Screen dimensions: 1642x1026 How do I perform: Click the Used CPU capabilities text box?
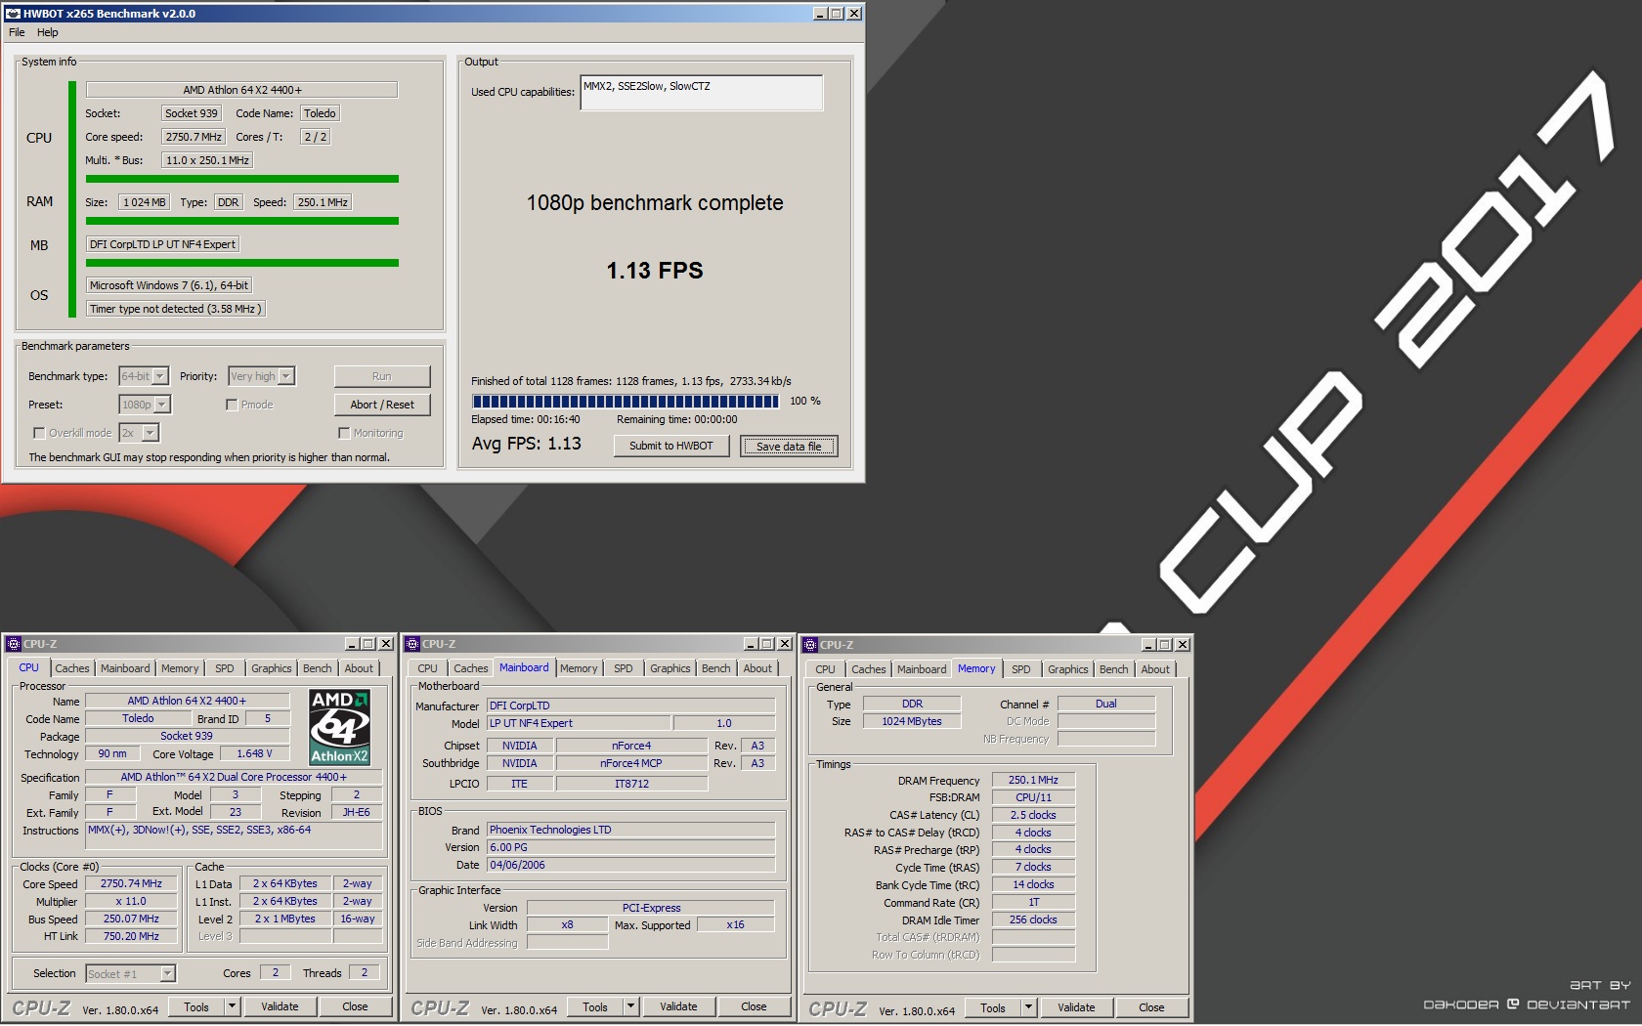pos(702,93)
